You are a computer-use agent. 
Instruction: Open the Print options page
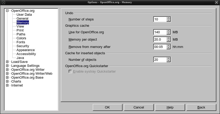20,30
